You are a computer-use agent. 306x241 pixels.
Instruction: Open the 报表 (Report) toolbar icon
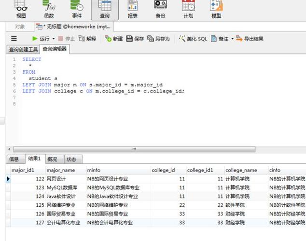pyautogui.click(x=133, y=9)
